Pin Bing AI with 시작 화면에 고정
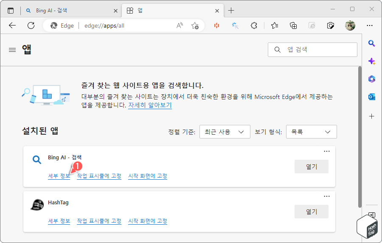Viewport: 382px width, 243px height. tap(148, 176)
